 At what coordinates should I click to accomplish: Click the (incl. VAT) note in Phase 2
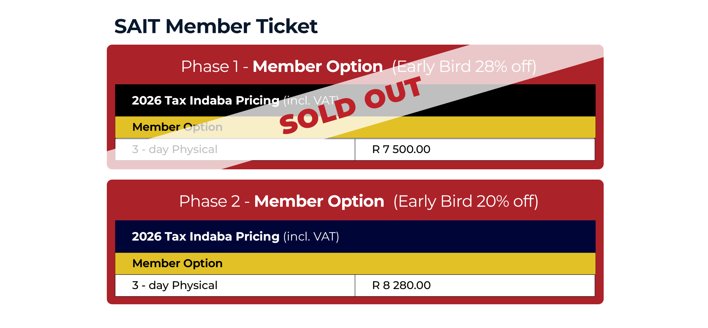point(311,237)
